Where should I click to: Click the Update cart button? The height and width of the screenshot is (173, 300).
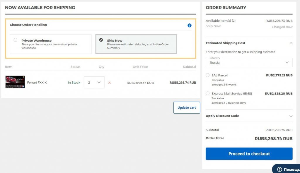click(187, 107)
